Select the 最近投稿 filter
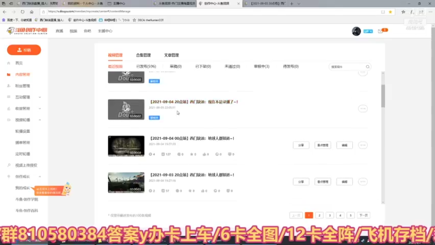The height and width of the screenshot is (245, 435). pyautogui.click(x=115, y=66)
